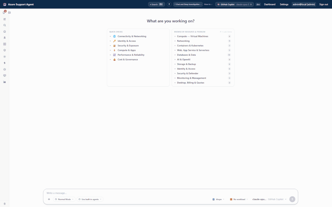Select Performance & Reliability label text
This screenshot has height=207, width=332.
pos(131,55)
